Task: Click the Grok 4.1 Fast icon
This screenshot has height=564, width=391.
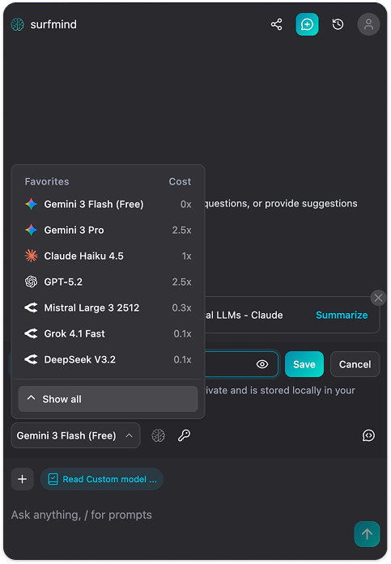Action: (32, 333)
